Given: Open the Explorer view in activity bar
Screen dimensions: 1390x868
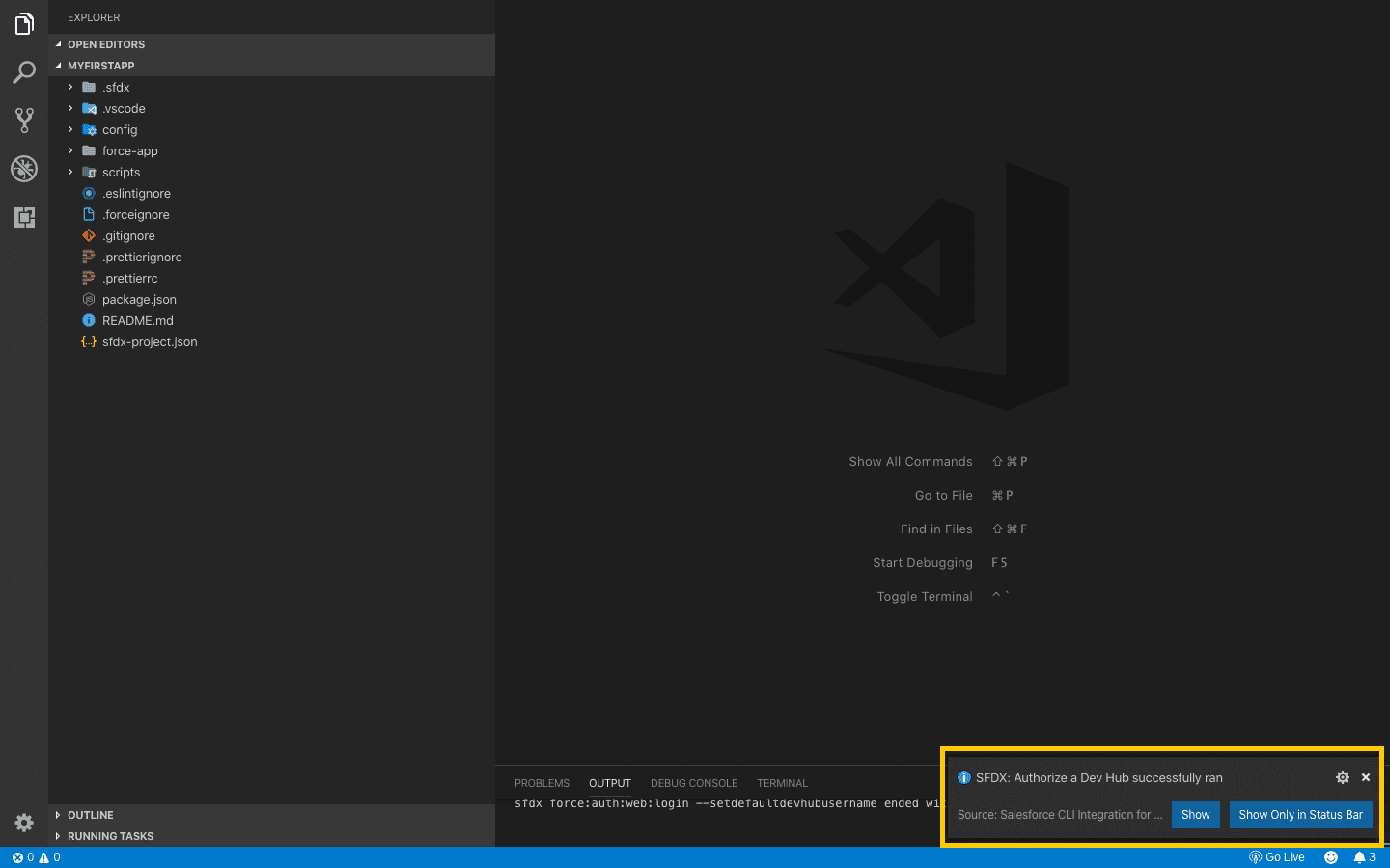Looking at the screenshot, I should [x=24, y=23].
